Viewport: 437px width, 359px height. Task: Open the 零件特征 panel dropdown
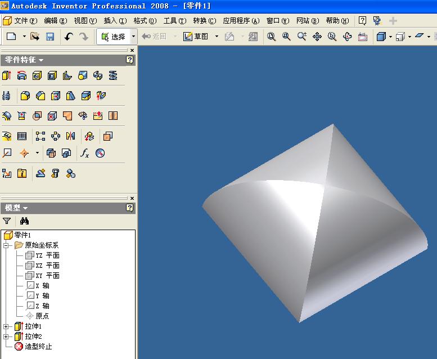41,60
